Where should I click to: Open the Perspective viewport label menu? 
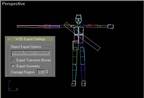click(x=13, y=4)
